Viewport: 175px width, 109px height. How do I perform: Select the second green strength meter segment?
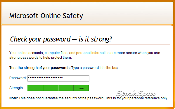click(x=51, y=88)
